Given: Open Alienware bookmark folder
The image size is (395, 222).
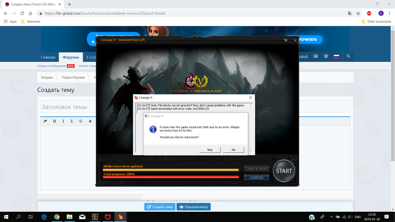Looking at the screenshot, I should (x=31, y=22).
